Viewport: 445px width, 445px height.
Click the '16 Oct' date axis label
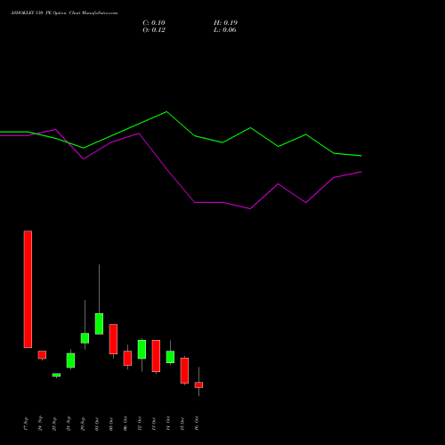point(197,424)
